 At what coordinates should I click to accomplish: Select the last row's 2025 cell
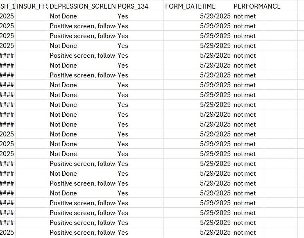coord(7,233)
